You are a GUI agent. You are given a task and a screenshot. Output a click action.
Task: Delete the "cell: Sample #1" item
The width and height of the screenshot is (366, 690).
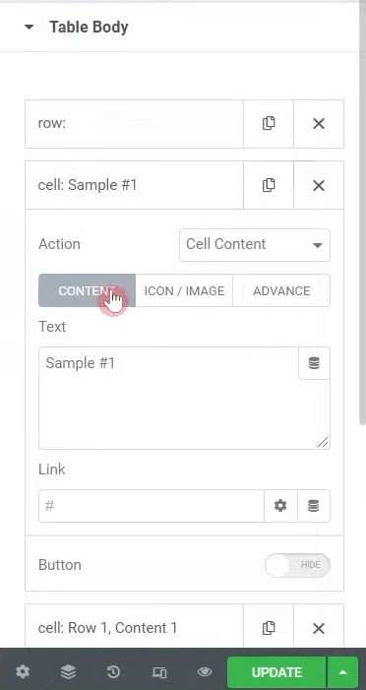319,185
